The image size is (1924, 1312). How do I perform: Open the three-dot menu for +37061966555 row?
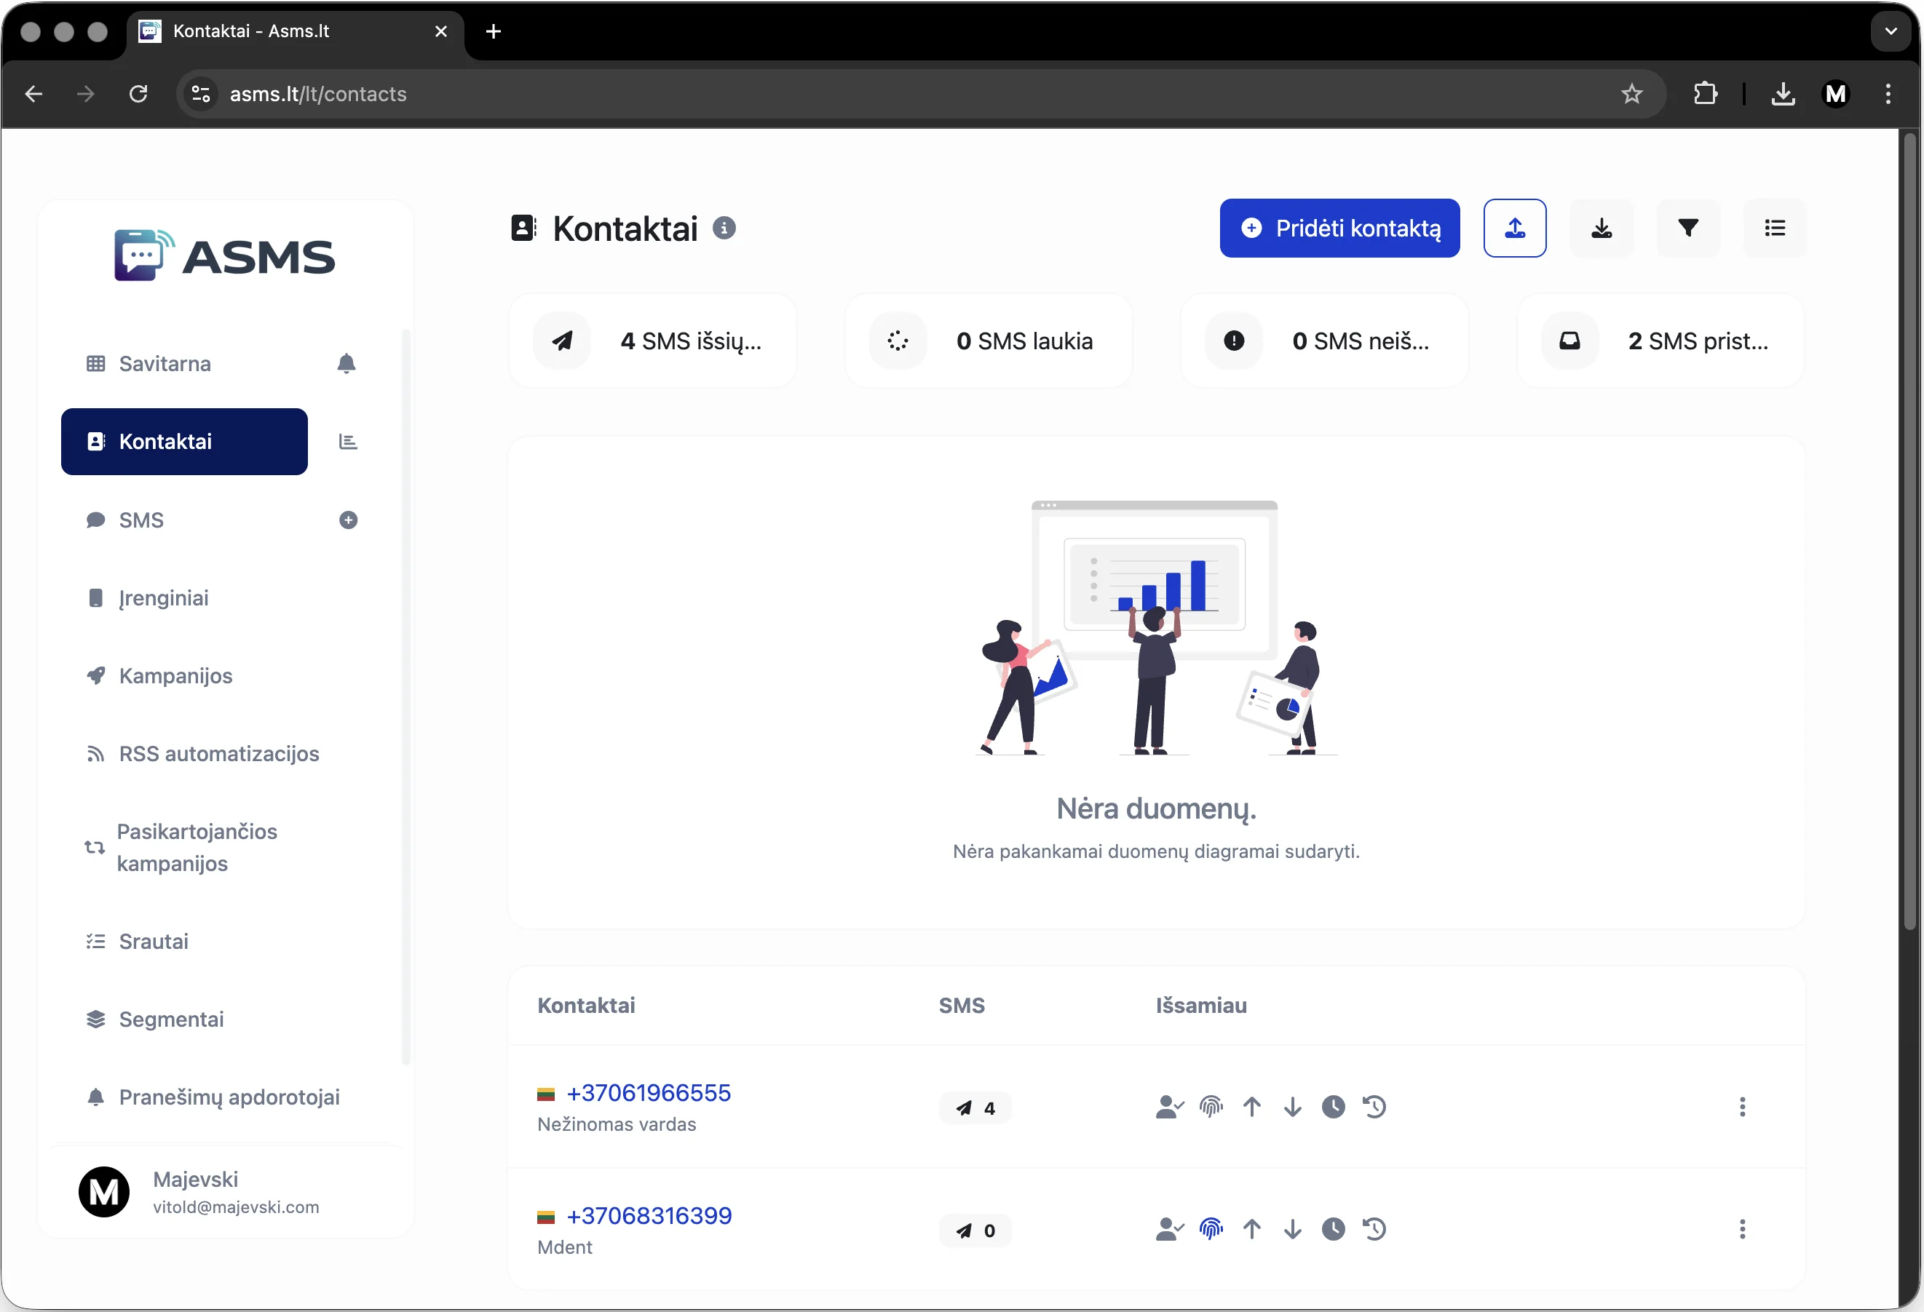tap(1742, 1107)
